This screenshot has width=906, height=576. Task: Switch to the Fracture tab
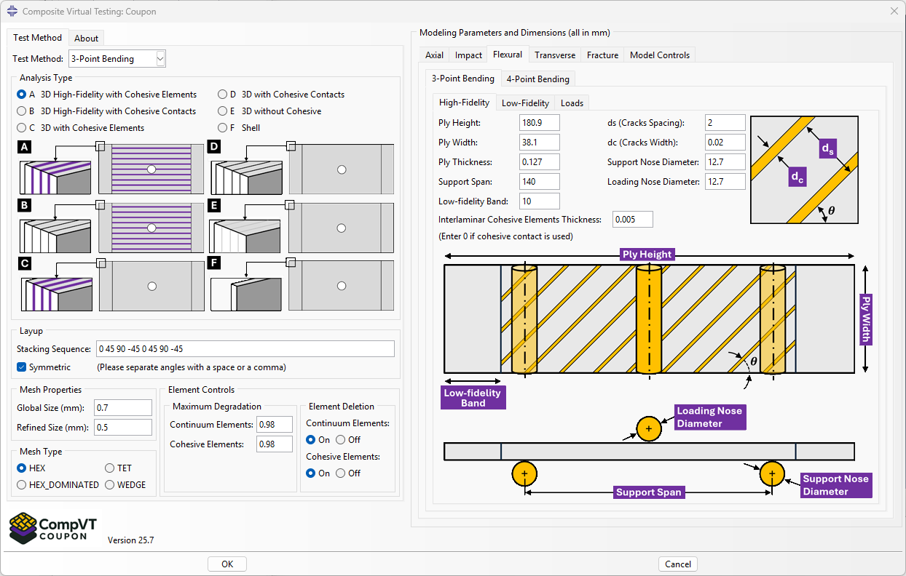(x=602, y=54)
